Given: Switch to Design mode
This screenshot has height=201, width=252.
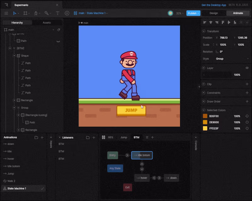Looking at the screenshot, I should click(x=214, y=13).
